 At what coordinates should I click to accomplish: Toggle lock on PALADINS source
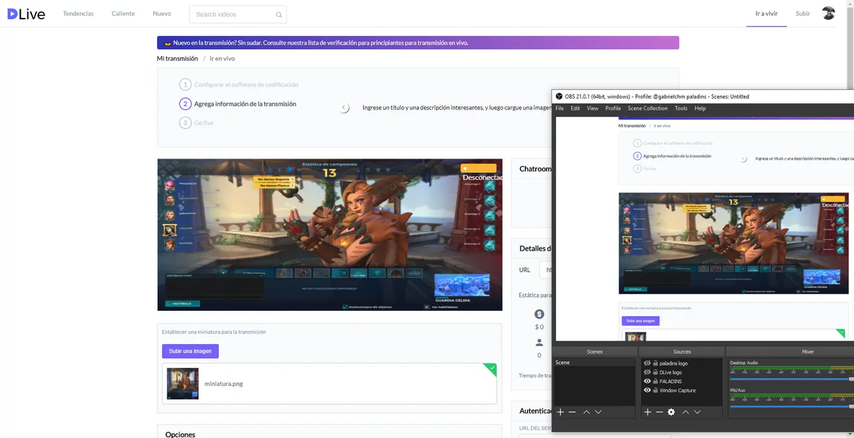pyautogui.click(x=655, y=381)
